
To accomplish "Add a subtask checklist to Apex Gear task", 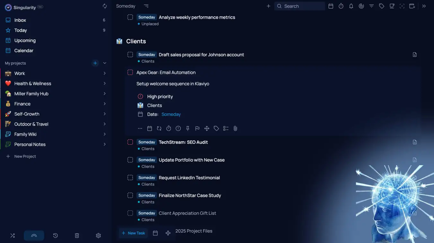I will click(226, 128).
